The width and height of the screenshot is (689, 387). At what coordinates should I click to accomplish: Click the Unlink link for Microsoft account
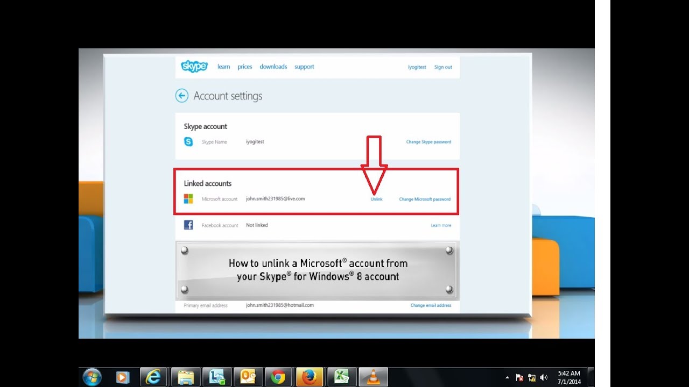376,199
